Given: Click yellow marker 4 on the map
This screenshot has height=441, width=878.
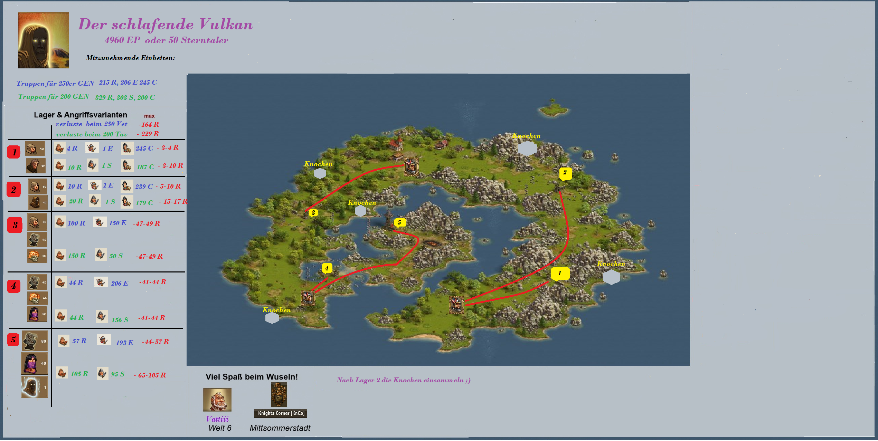Looking at the screenshot, I should point(327,268).
